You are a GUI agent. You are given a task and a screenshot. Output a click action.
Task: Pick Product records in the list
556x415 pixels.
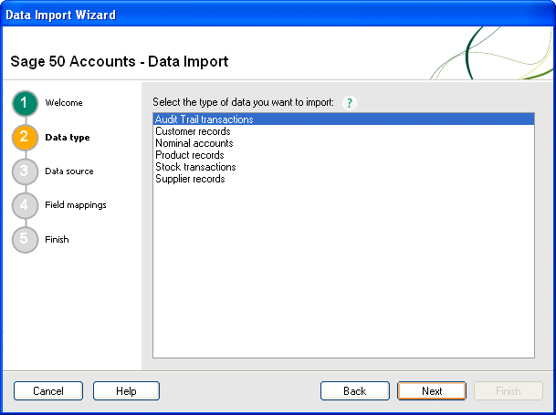point(189,155)
